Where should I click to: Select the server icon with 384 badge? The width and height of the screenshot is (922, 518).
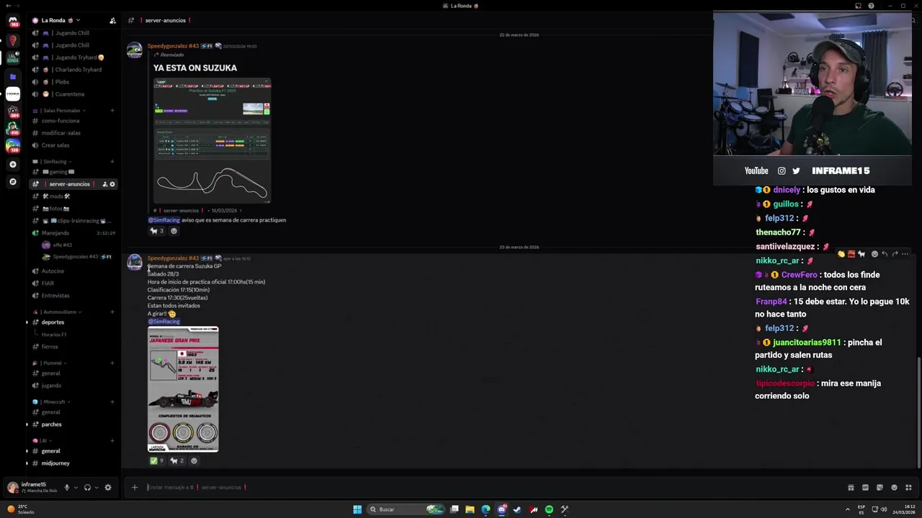(x=12, y=111)
